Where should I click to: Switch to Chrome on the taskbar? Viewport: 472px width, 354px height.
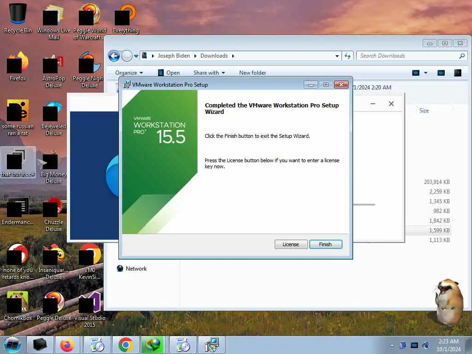(125, 345)
